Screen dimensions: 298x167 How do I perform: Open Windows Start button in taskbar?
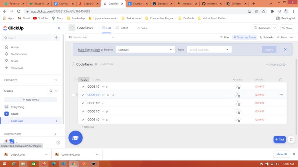tap(4, 164)
